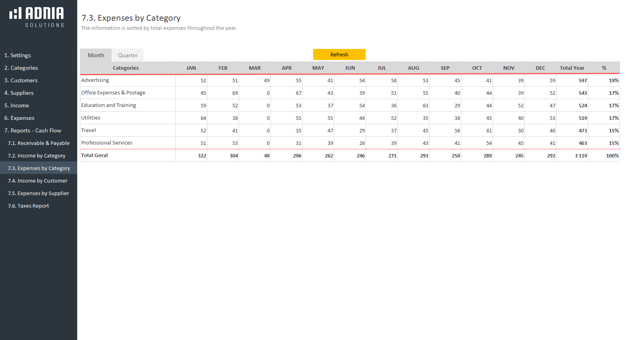Navigate to the Suppliers section

tap(19, 93)
